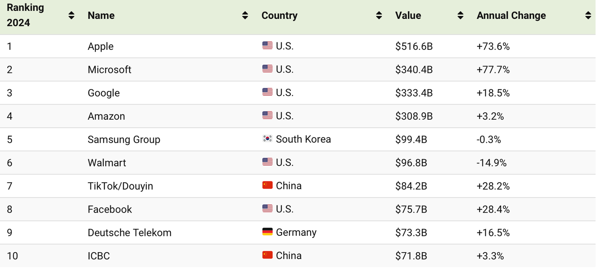Click U.S. flag in Apple row
597x271 pixels.
coord(267,46)
